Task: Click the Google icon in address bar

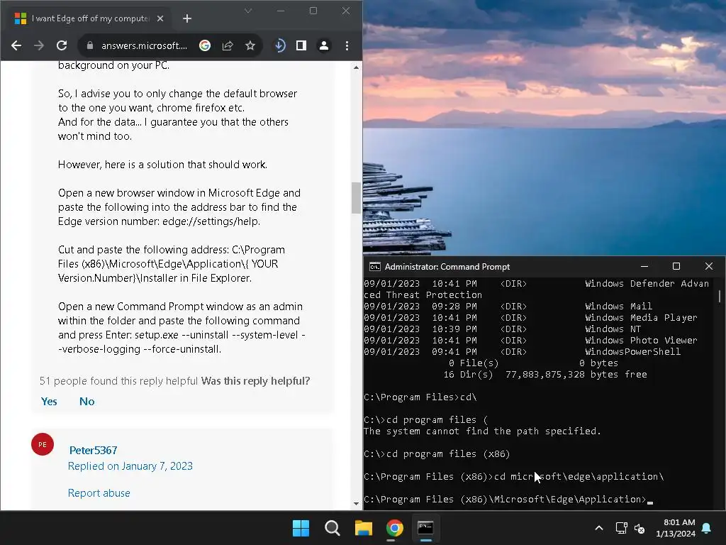Action: coord(205,45)
